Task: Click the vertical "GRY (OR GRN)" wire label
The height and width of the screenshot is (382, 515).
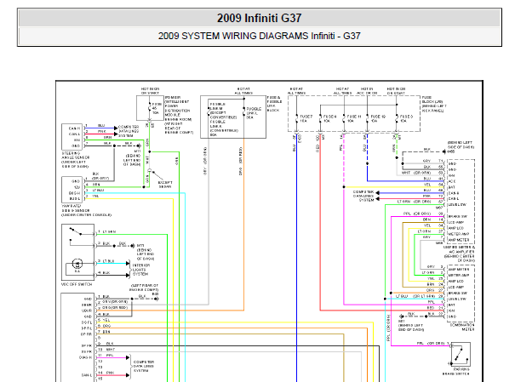Action: click(x=205, y=161)
